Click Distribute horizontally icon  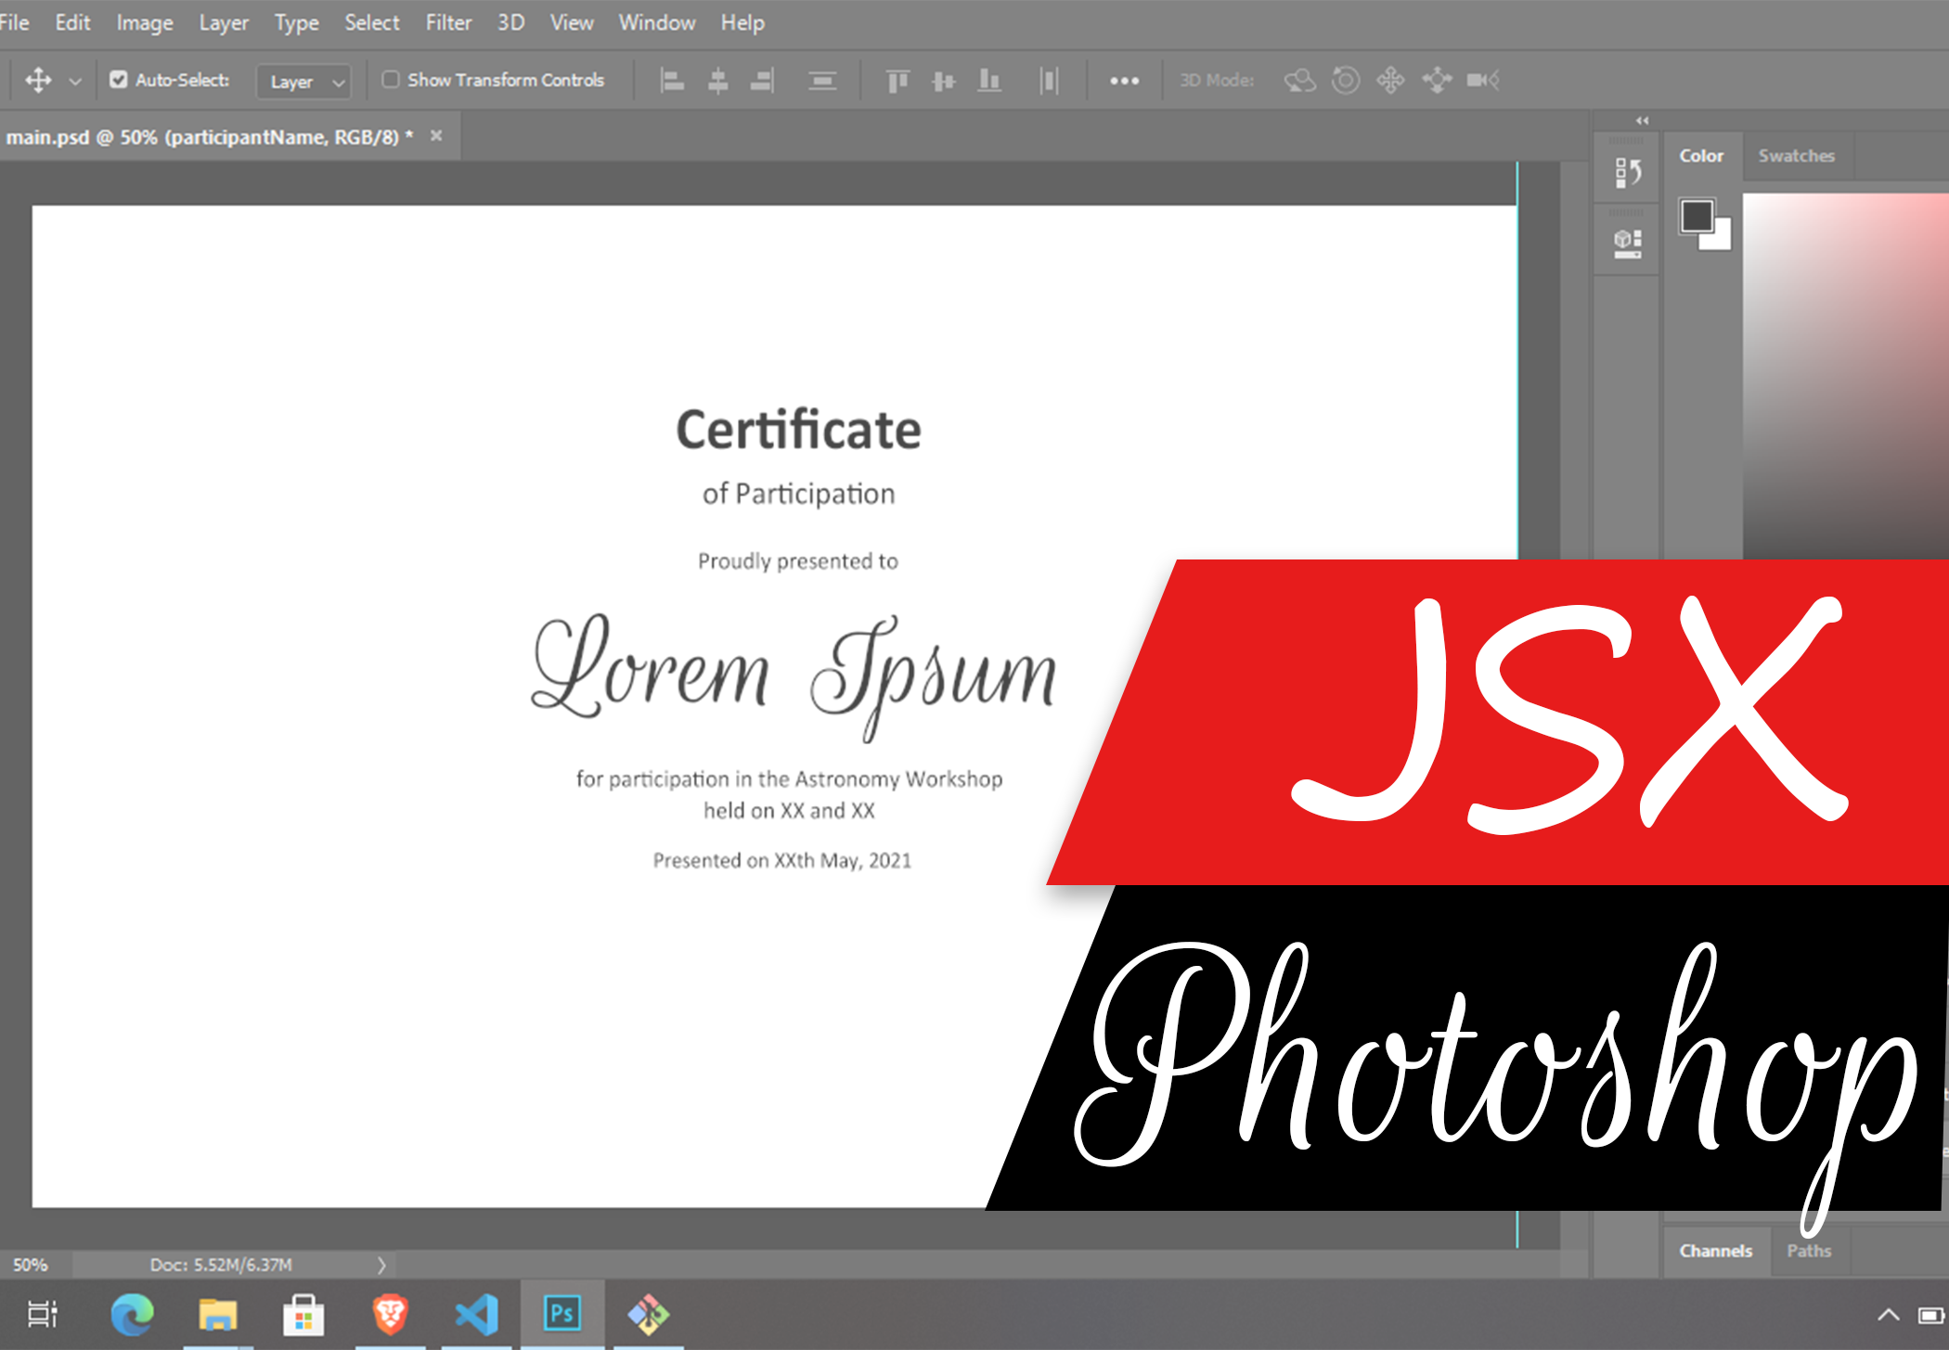click(1049, 81)
